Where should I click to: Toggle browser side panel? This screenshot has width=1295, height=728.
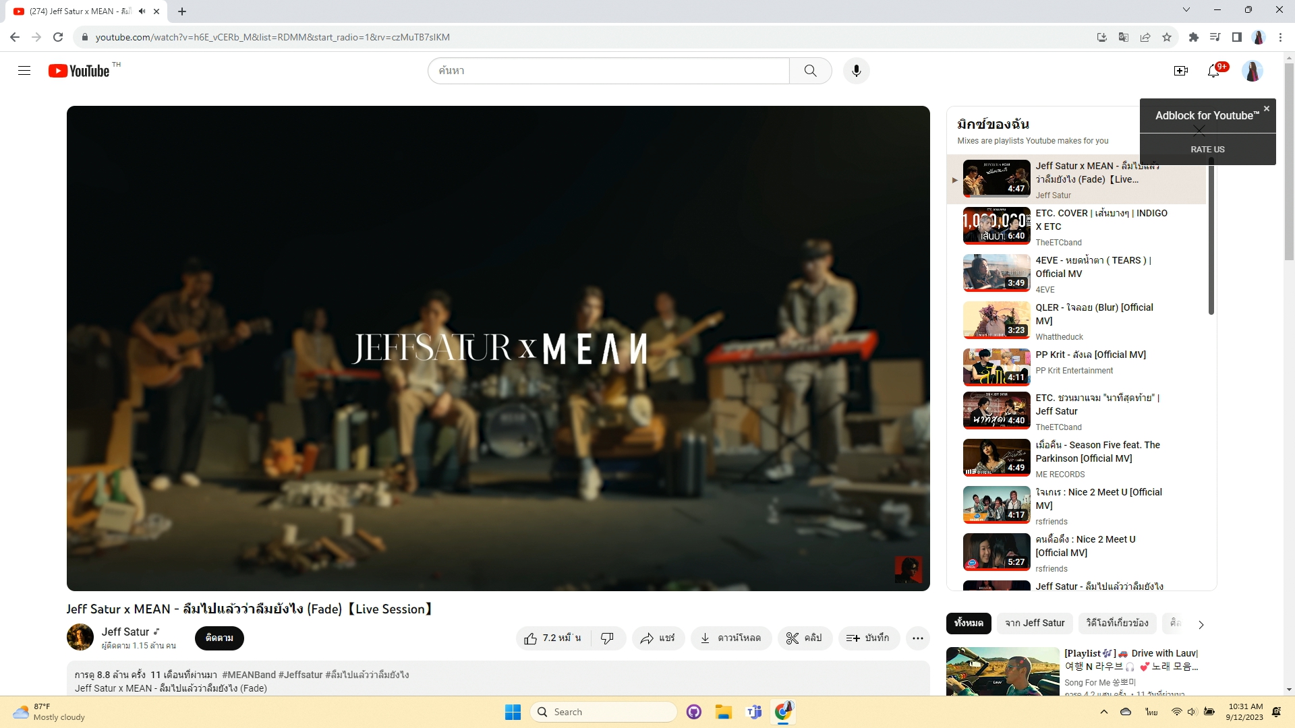click(x=1236, y=37)
